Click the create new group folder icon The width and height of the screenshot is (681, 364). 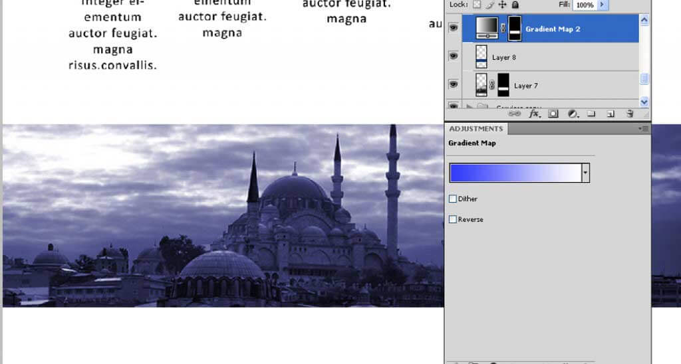pyautogui.click(x=591, y=114)
